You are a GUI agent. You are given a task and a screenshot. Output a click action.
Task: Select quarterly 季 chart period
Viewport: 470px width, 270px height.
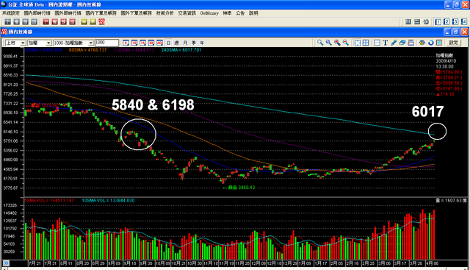point(194,43)
